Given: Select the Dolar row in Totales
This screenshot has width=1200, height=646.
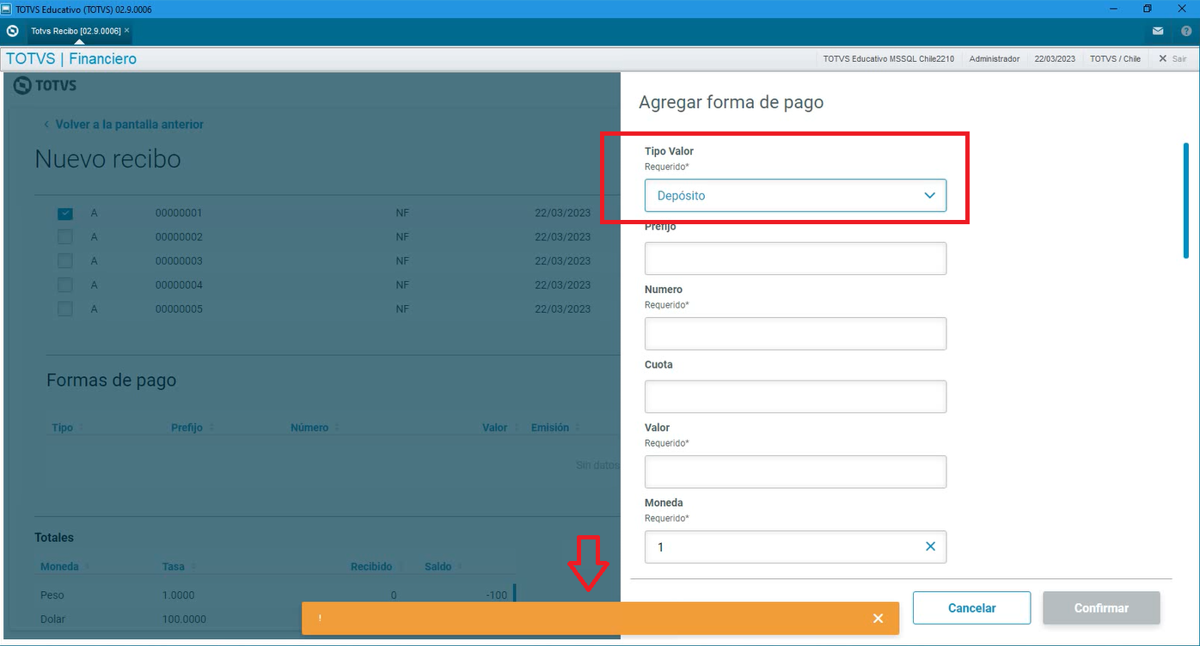Looking at the screenshot, I should click(x=275, y=619).
